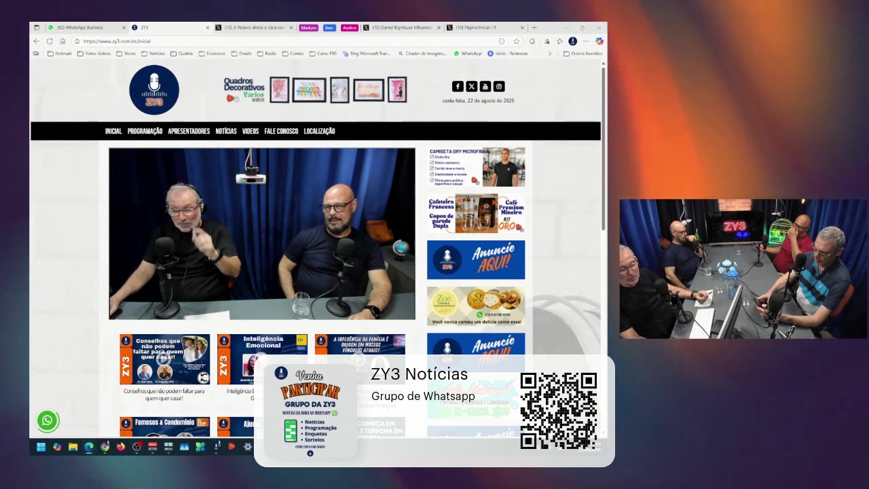The width and height of the screenshot is (869, 489).
Task: Open APRESENTADORES in the site navigation
Action: (x=189, y=131)
